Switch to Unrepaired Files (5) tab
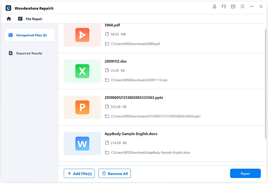This screenshot has width=268, height=184. point(30,35)
